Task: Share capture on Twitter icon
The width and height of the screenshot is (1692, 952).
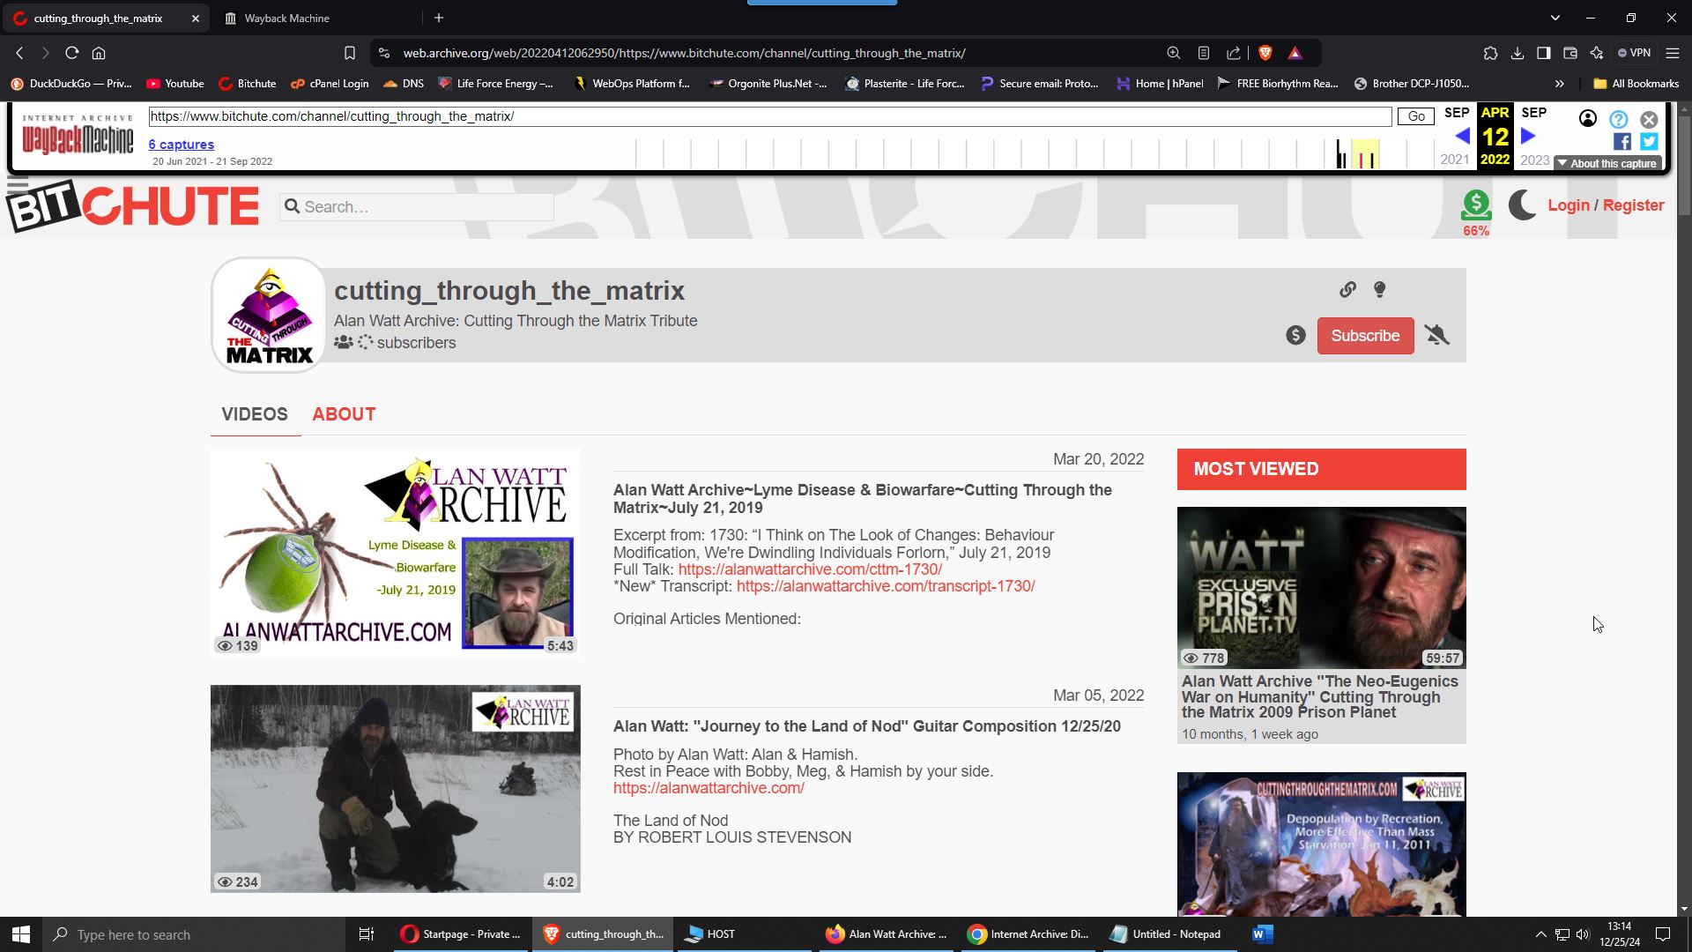Action: (1649, 142)
